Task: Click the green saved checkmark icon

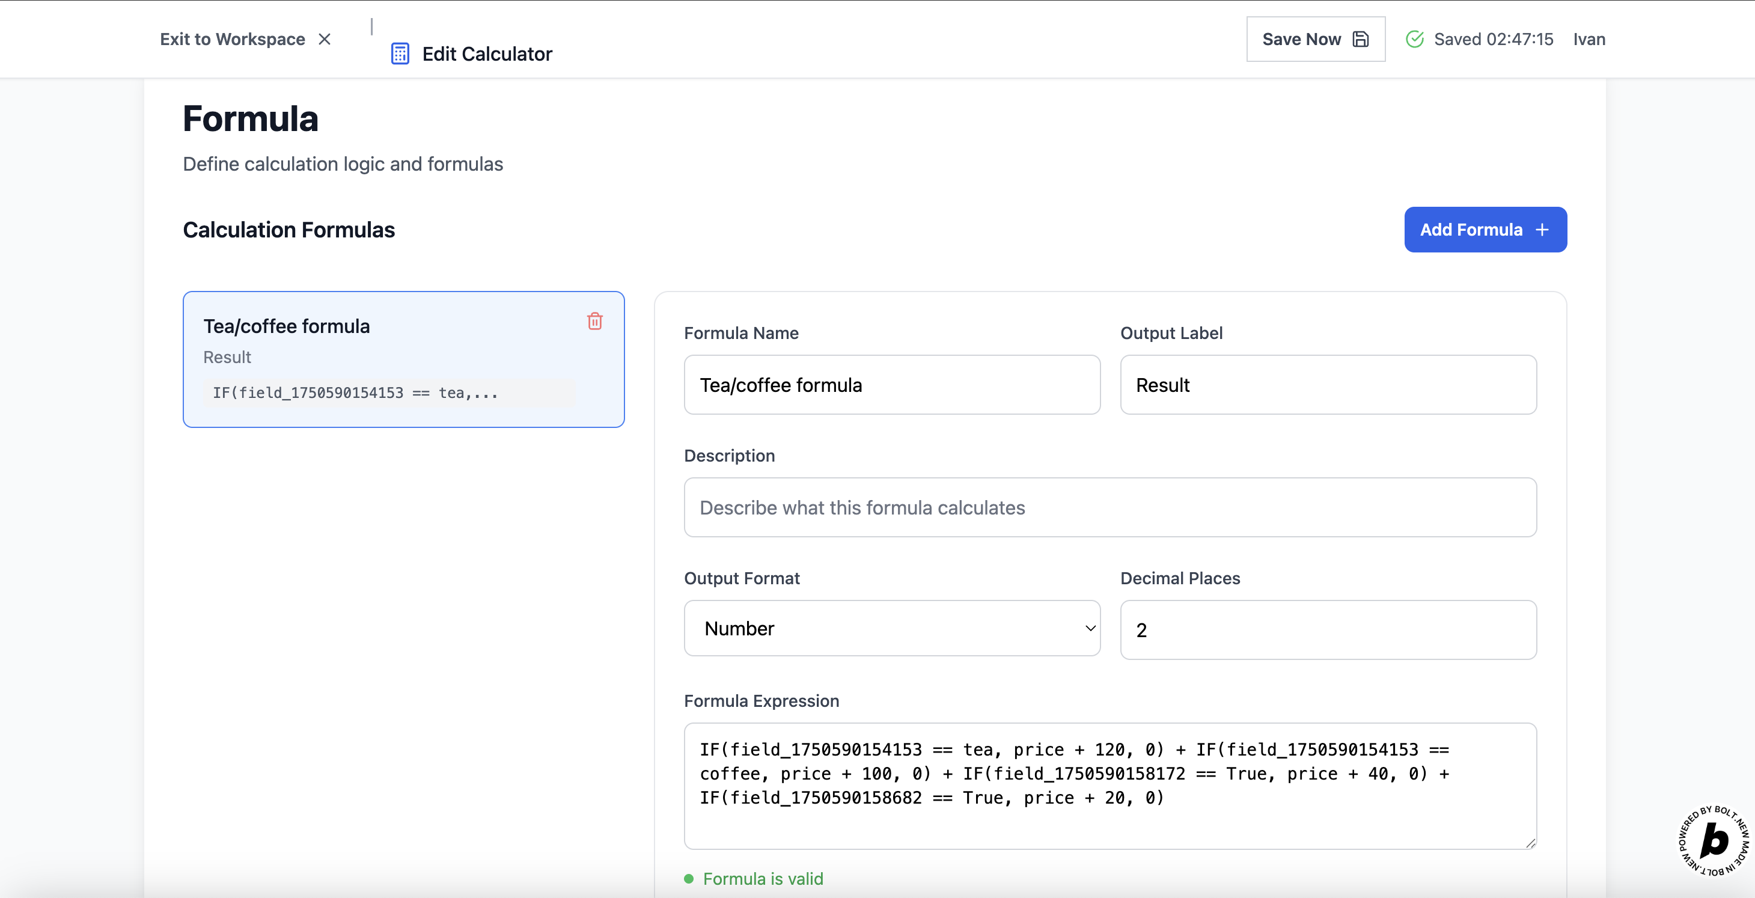Action: (1414, 39)
